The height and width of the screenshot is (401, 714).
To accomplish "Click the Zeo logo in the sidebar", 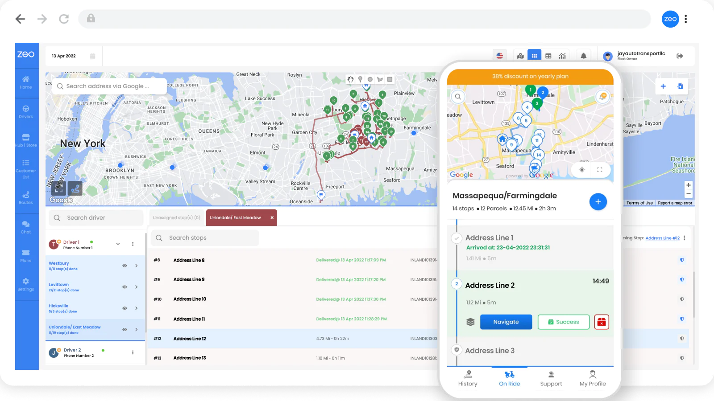I will [26, 54].
